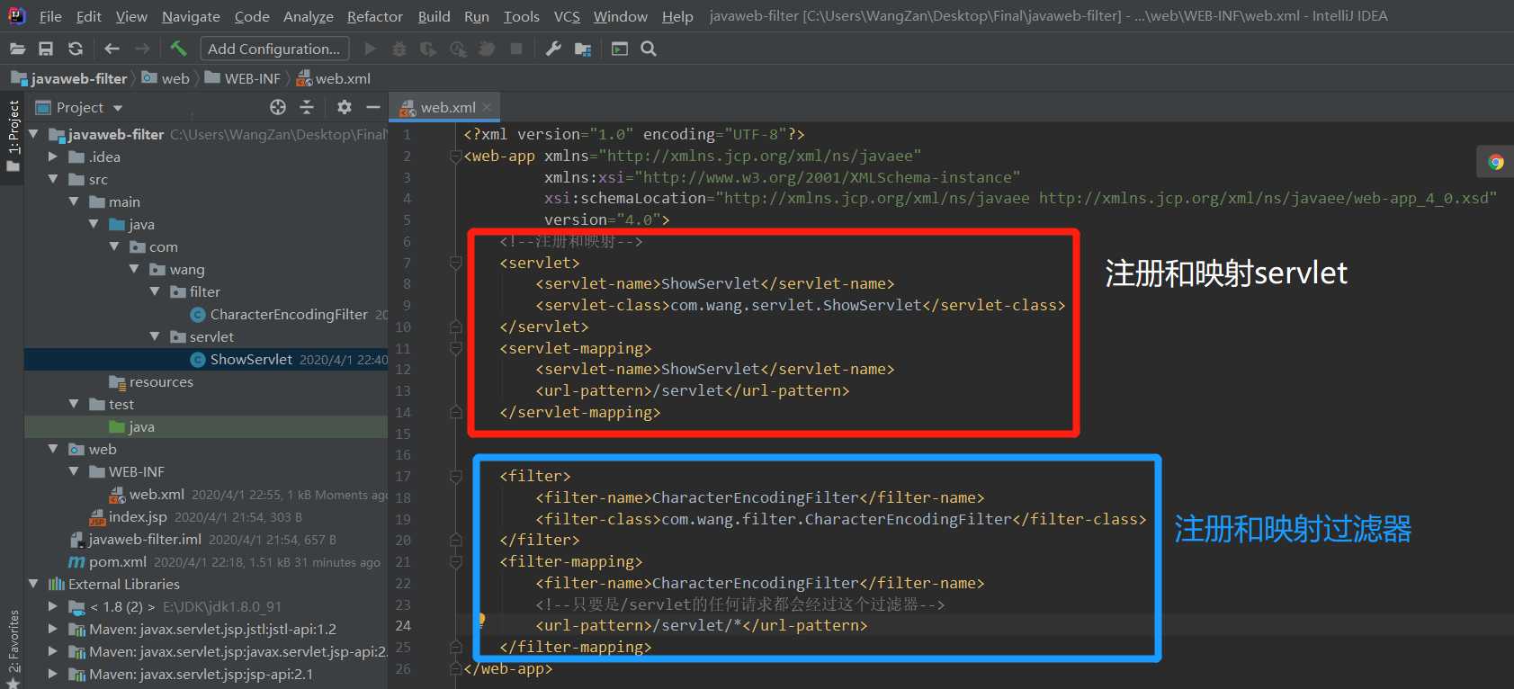Collapse the main folder
The image size is (1514, 689).
74,201
